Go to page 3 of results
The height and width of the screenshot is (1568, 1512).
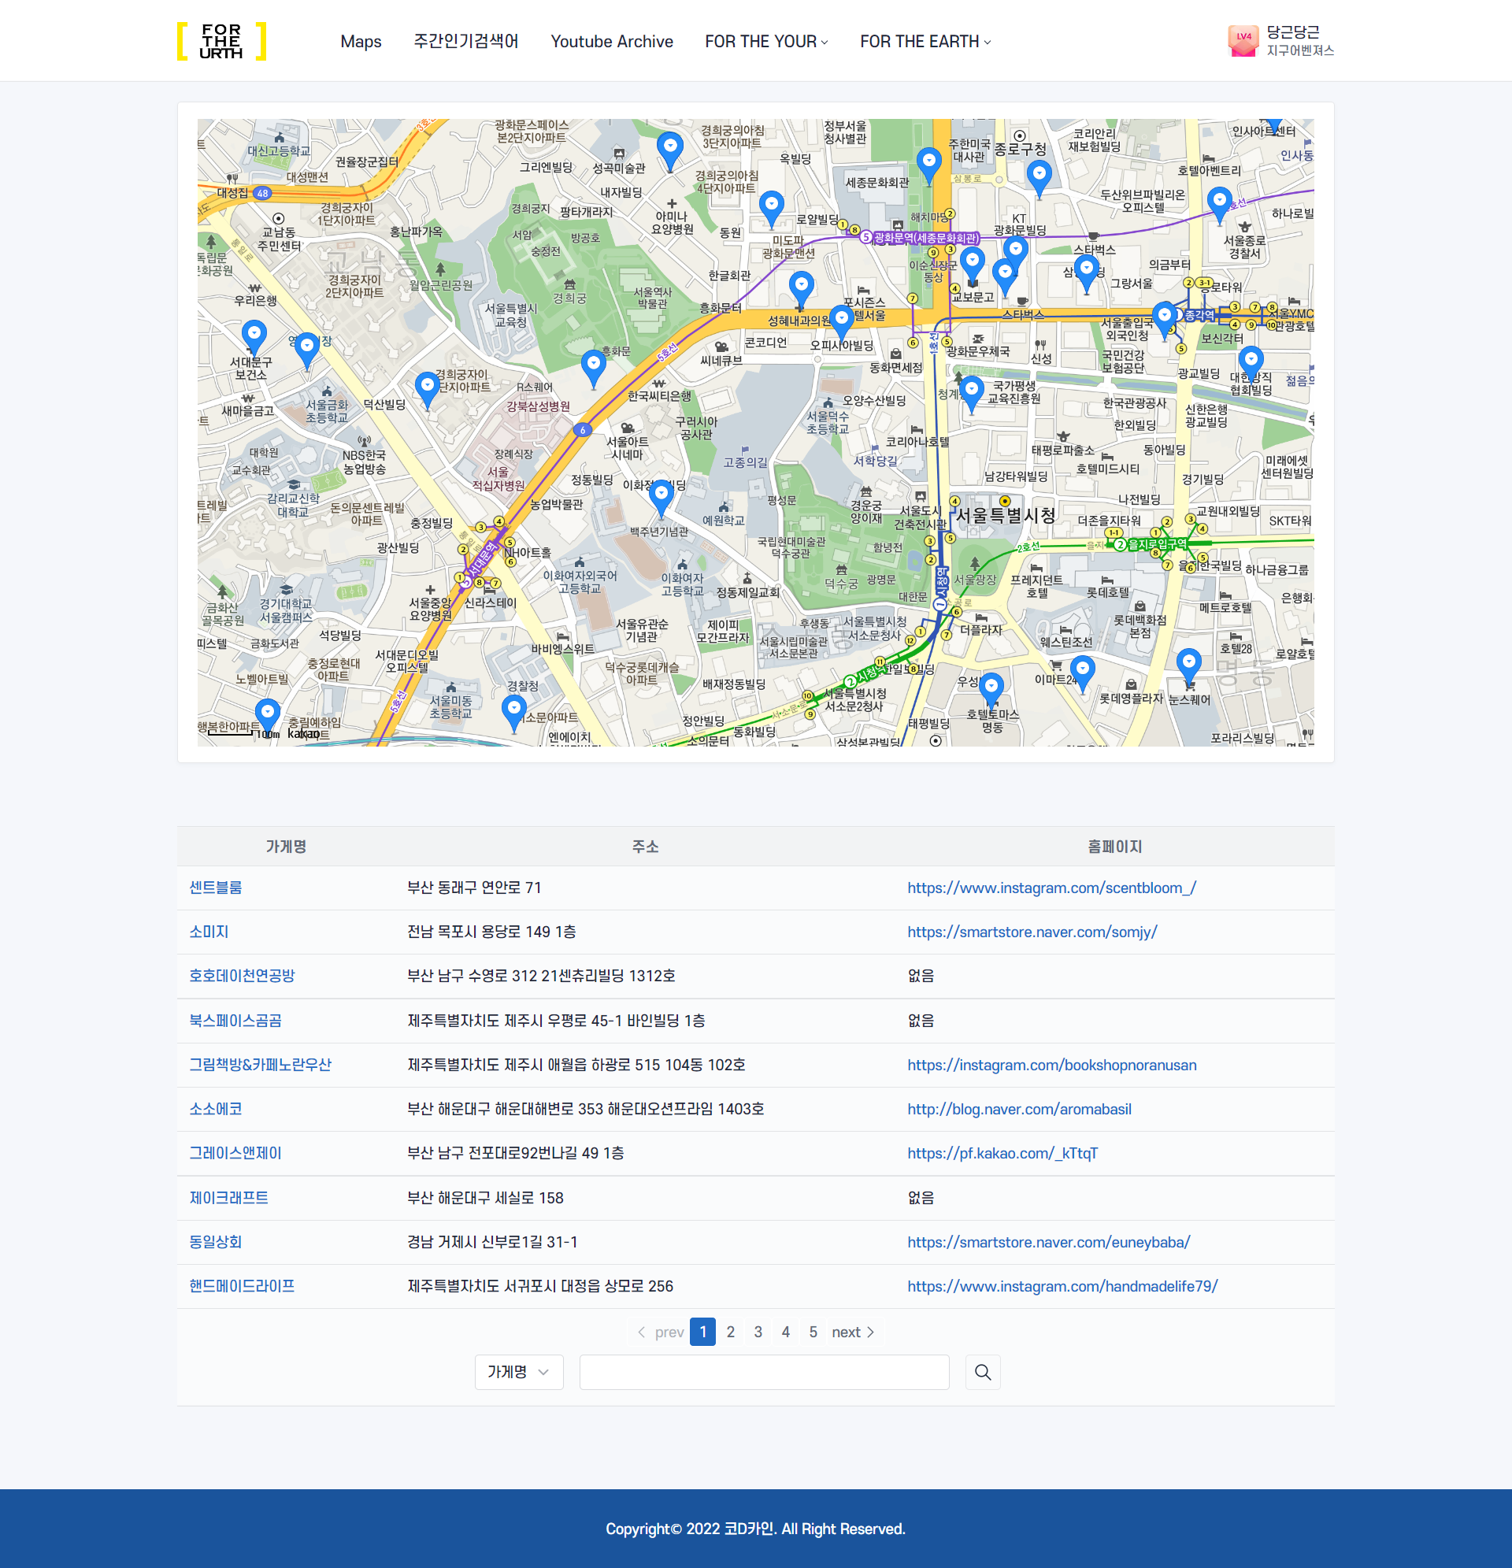758,1332
